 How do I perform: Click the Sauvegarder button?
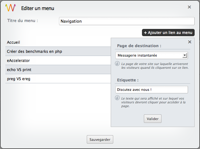pos(100,140)
